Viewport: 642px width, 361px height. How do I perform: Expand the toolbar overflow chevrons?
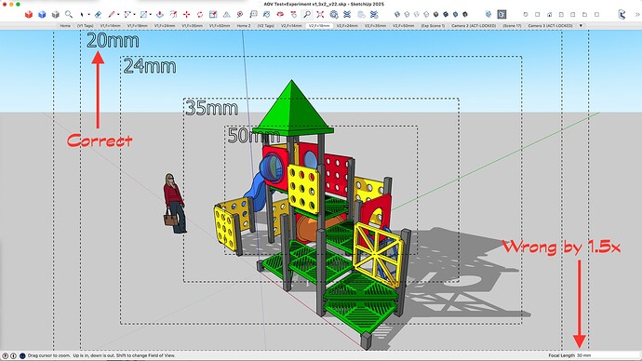(x=637, y=14)
